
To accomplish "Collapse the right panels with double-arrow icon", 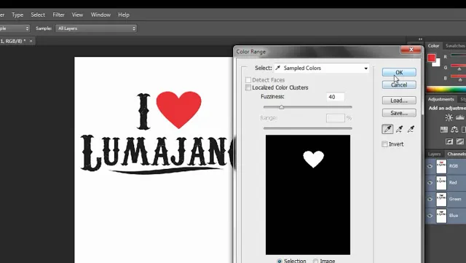I will 420,39.
